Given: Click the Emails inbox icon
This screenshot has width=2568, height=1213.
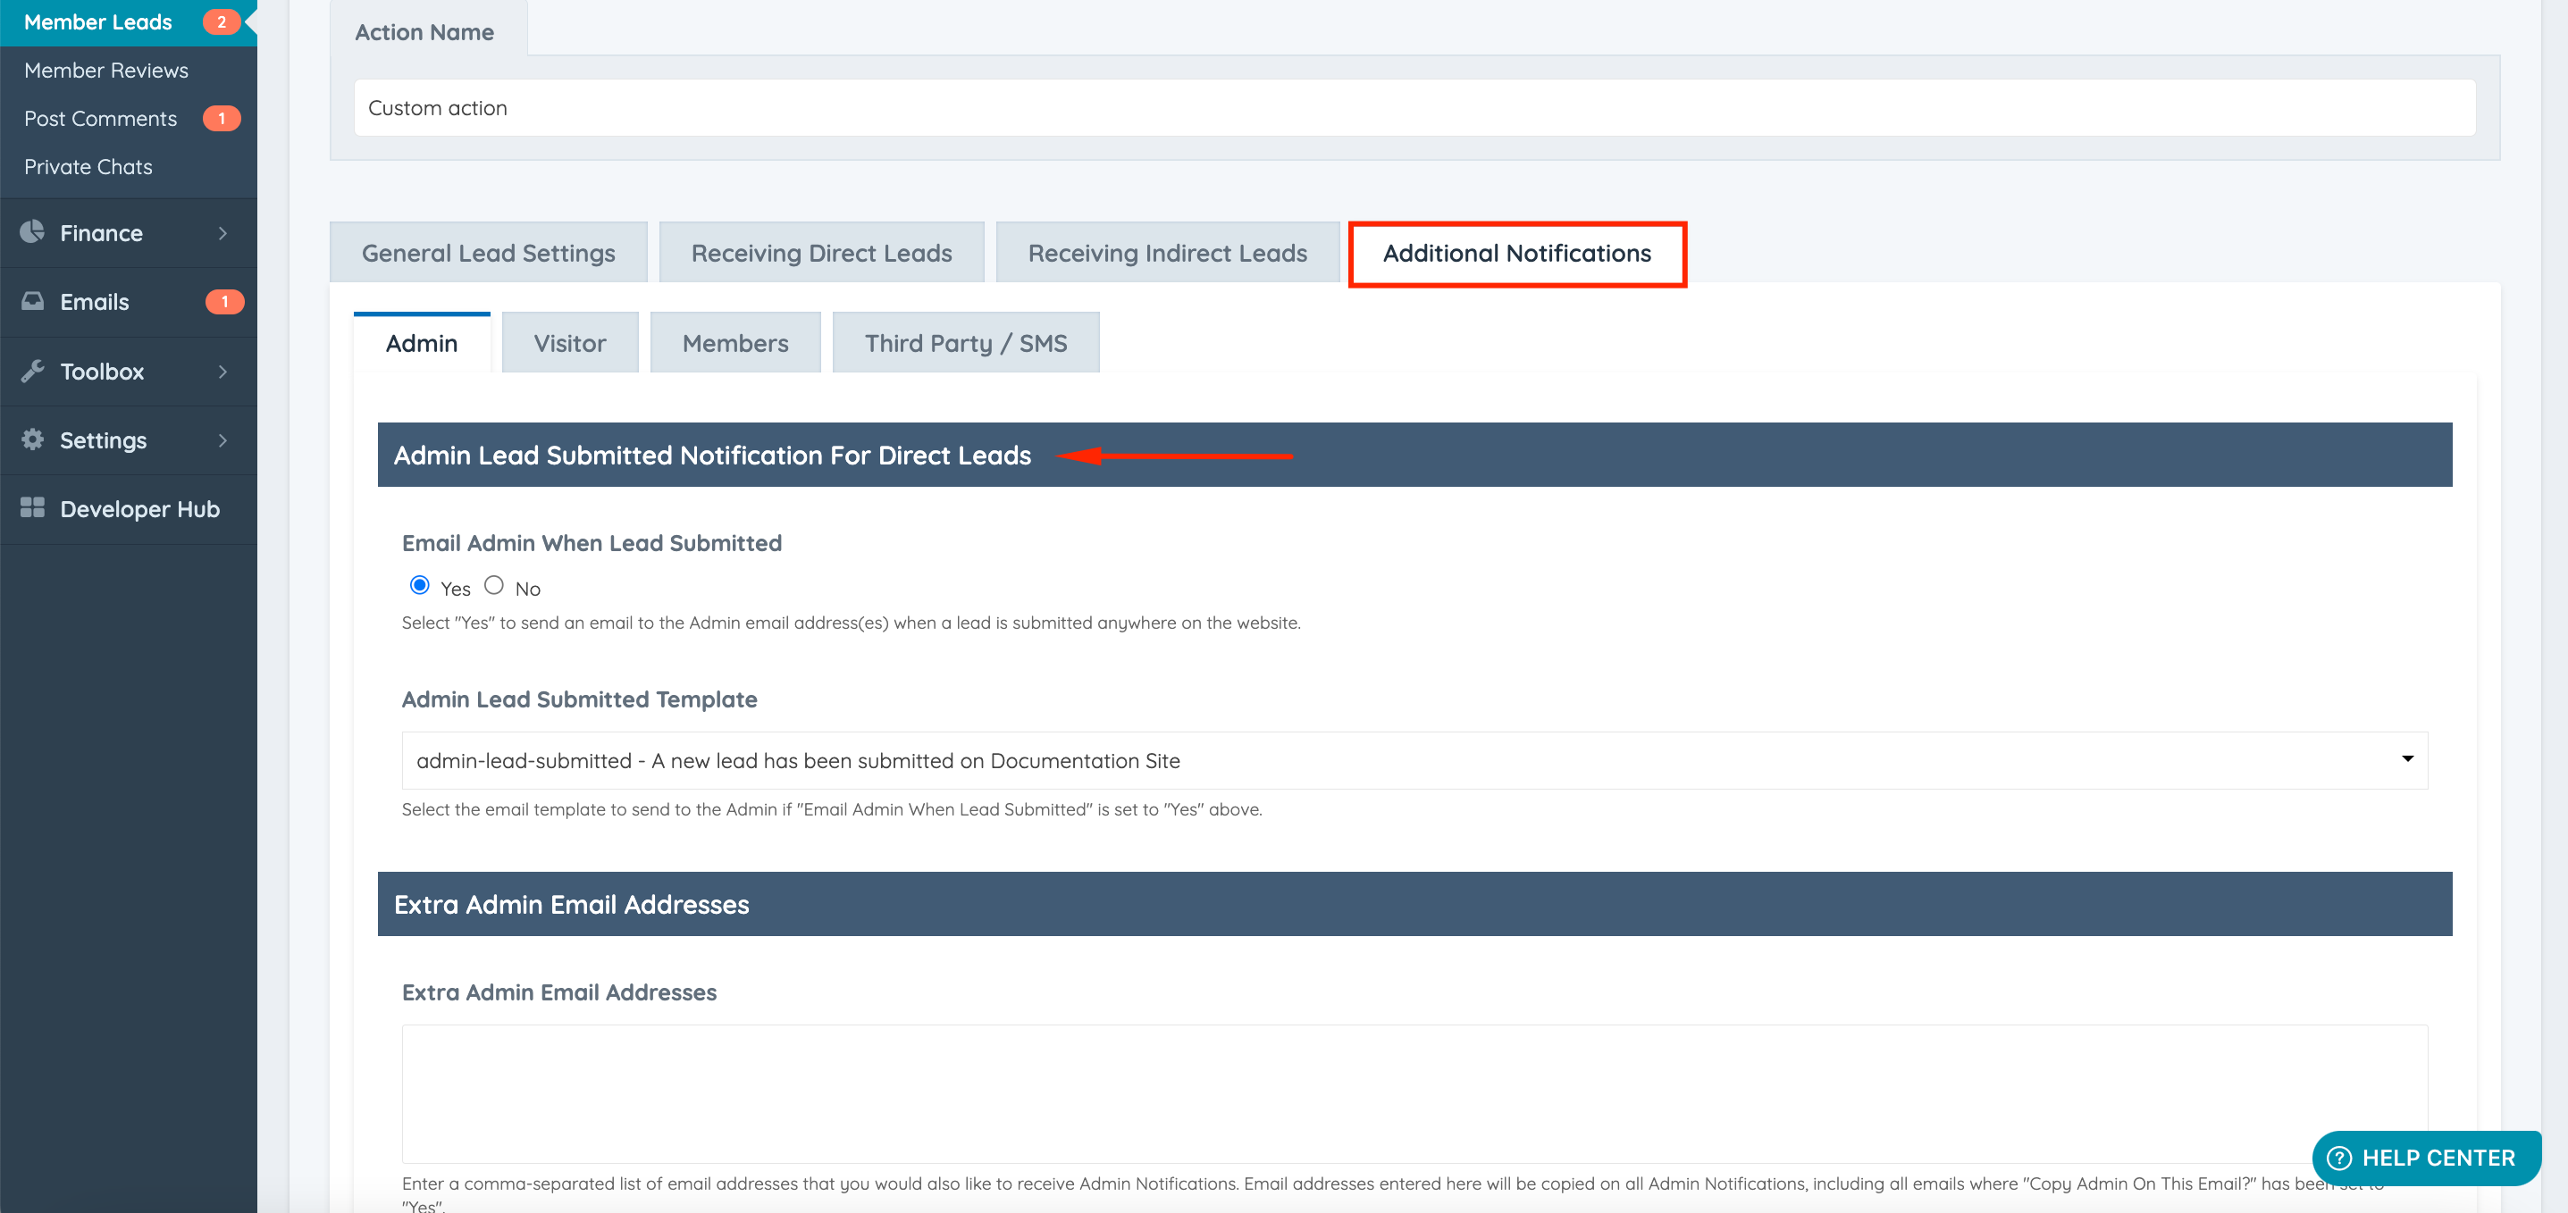Looking at the screenshot, I should click(x=32, y=301).
